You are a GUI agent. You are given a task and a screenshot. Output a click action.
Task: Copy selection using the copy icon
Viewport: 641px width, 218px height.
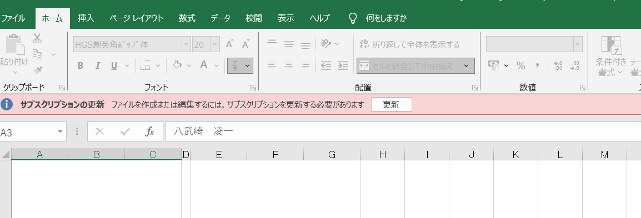coord(38,54)
